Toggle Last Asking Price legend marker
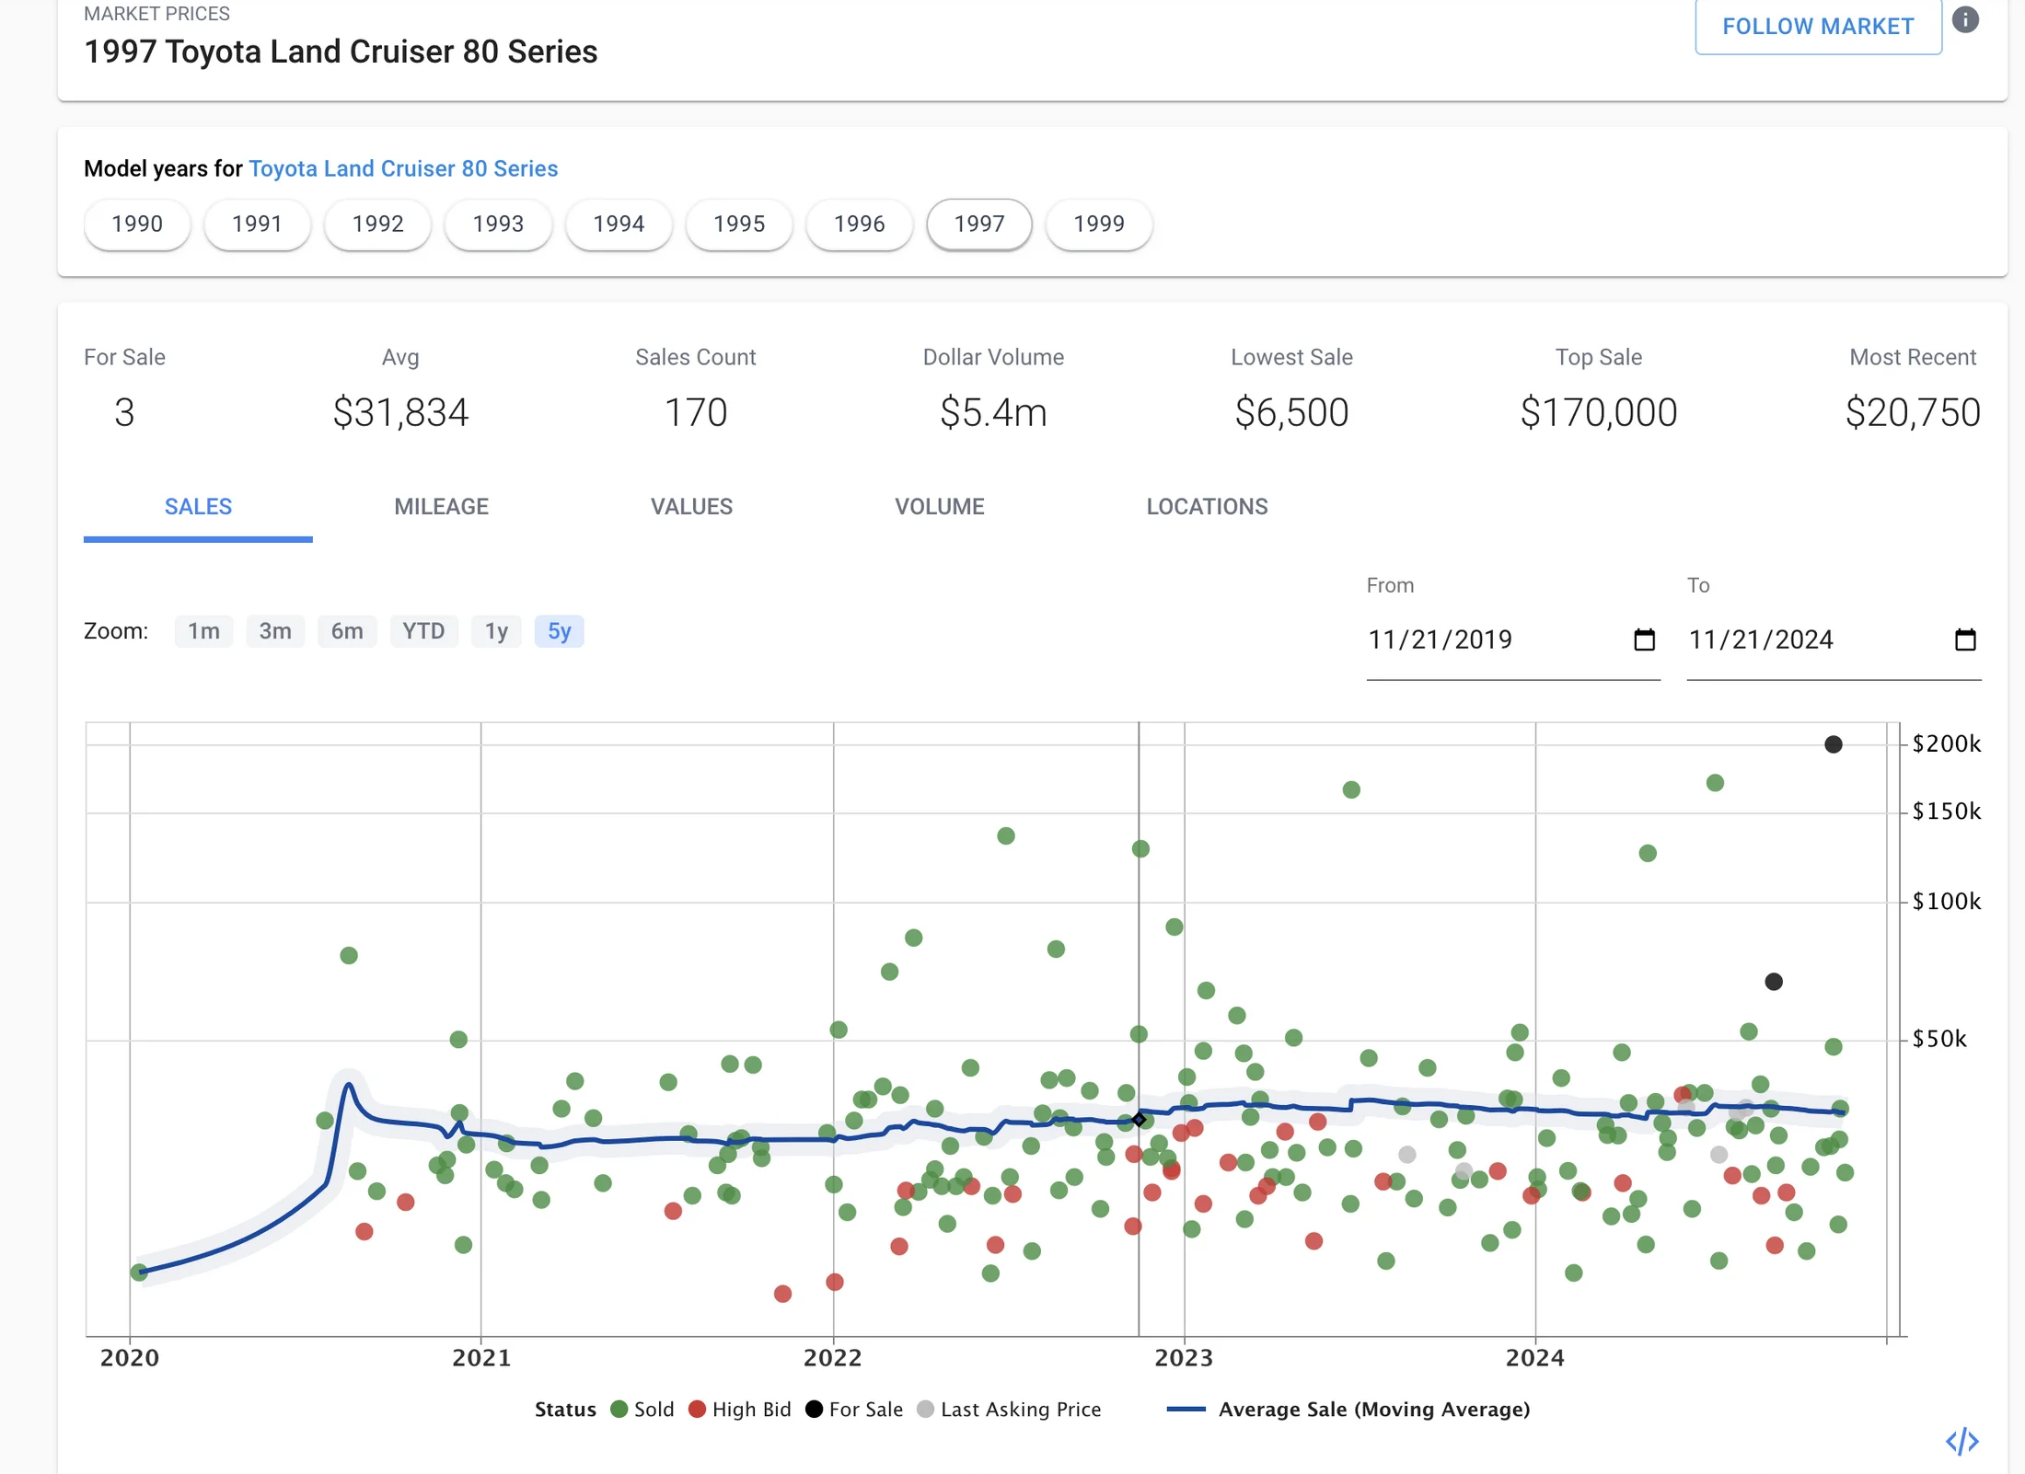Screen dimensions: 2025x1474 coord(926,1410)
